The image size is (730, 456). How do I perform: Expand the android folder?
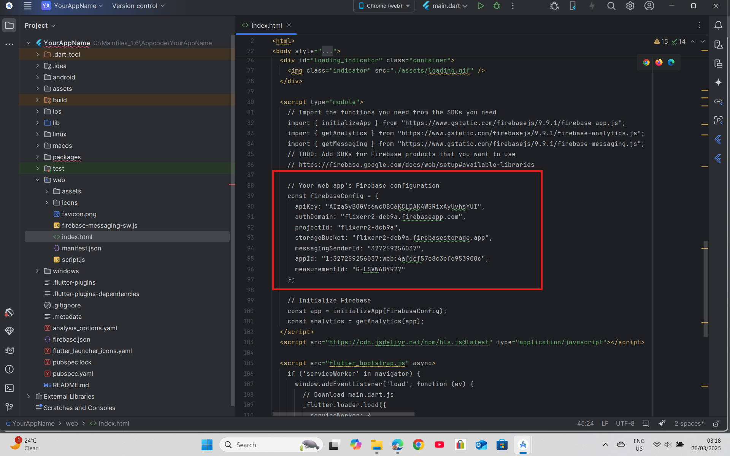[x=37, y=77]
